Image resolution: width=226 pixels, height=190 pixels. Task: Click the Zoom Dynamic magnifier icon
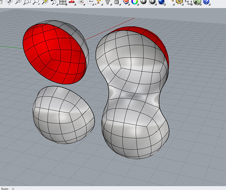(18, 2)
